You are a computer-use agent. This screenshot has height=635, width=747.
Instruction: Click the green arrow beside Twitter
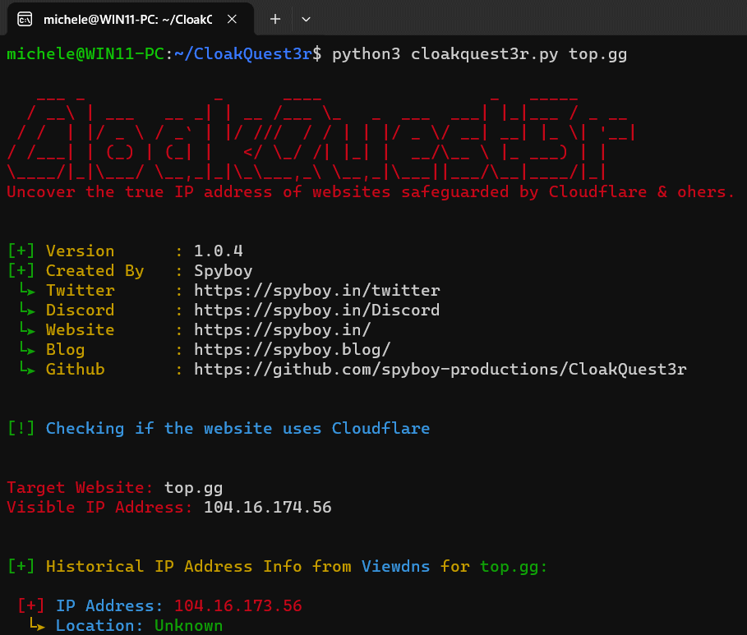click(27, 289)
